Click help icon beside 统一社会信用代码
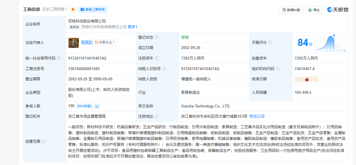 coord(59,58)
